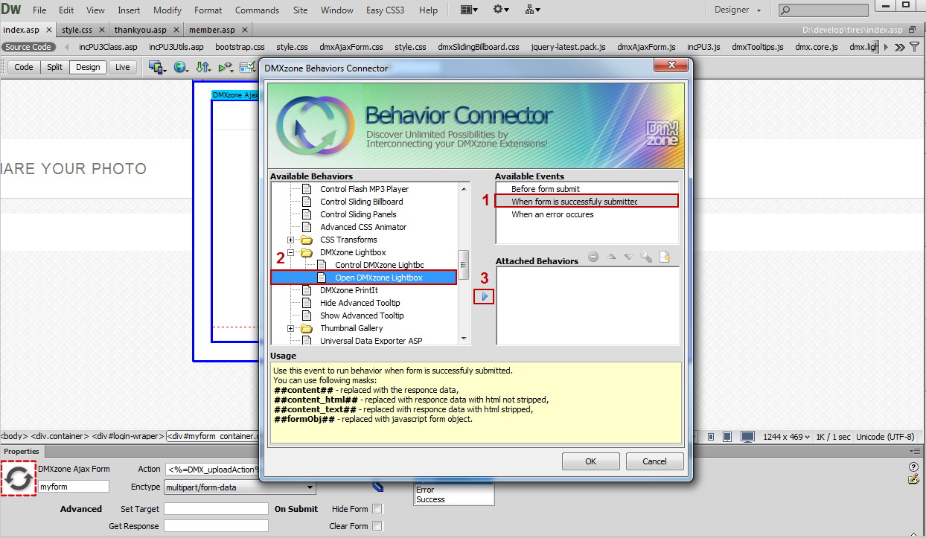
Task: Click the form name field containing myform
Action: tap(74, 487)
